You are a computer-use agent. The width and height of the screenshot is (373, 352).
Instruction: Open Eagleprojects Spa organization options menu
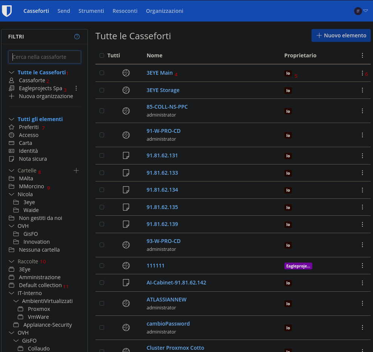pos(76,88)
